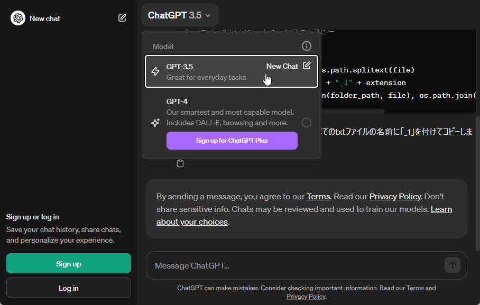Screen dimensions: 480x305
Task: Click the OpenAI logo icon
Action: click(x=17, y=17)
